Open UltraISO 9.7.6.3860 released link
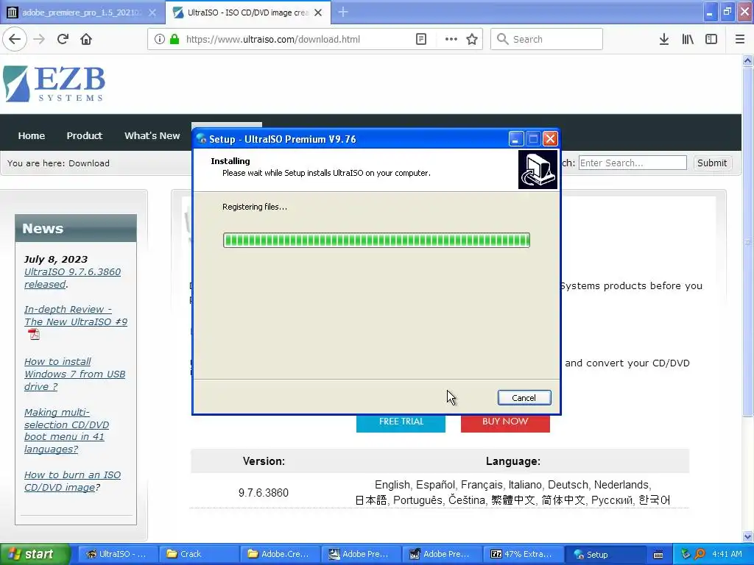Screen dimensions: 754x565 click(x=73, y=278)
